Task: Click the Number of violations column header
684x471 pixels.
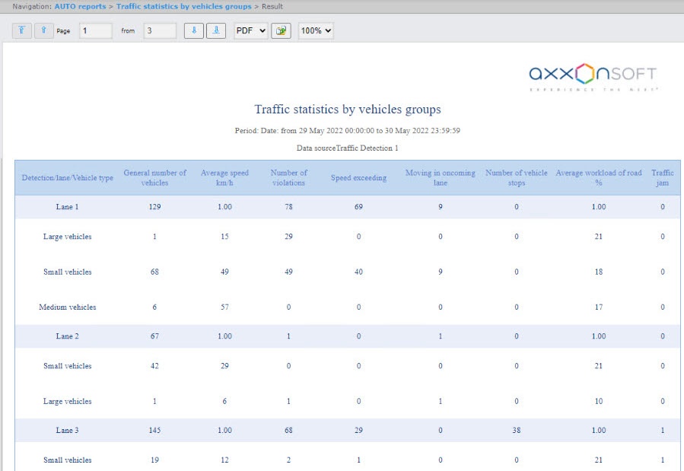Action: [x=288, y=177]
